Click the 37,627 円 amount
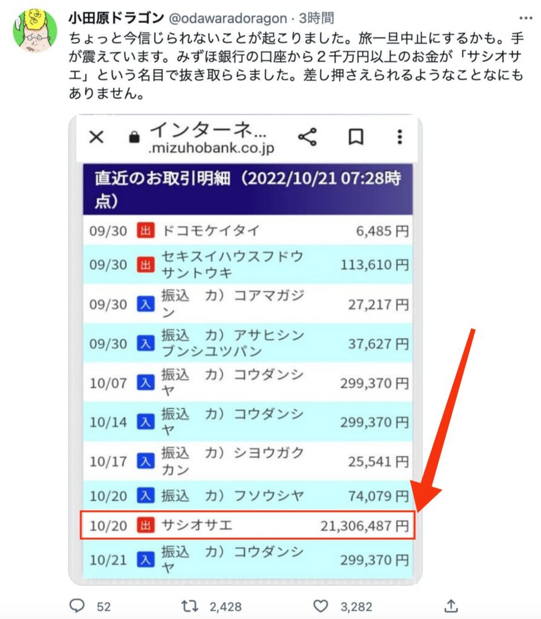The image size is (541, 619). (378, 344)
